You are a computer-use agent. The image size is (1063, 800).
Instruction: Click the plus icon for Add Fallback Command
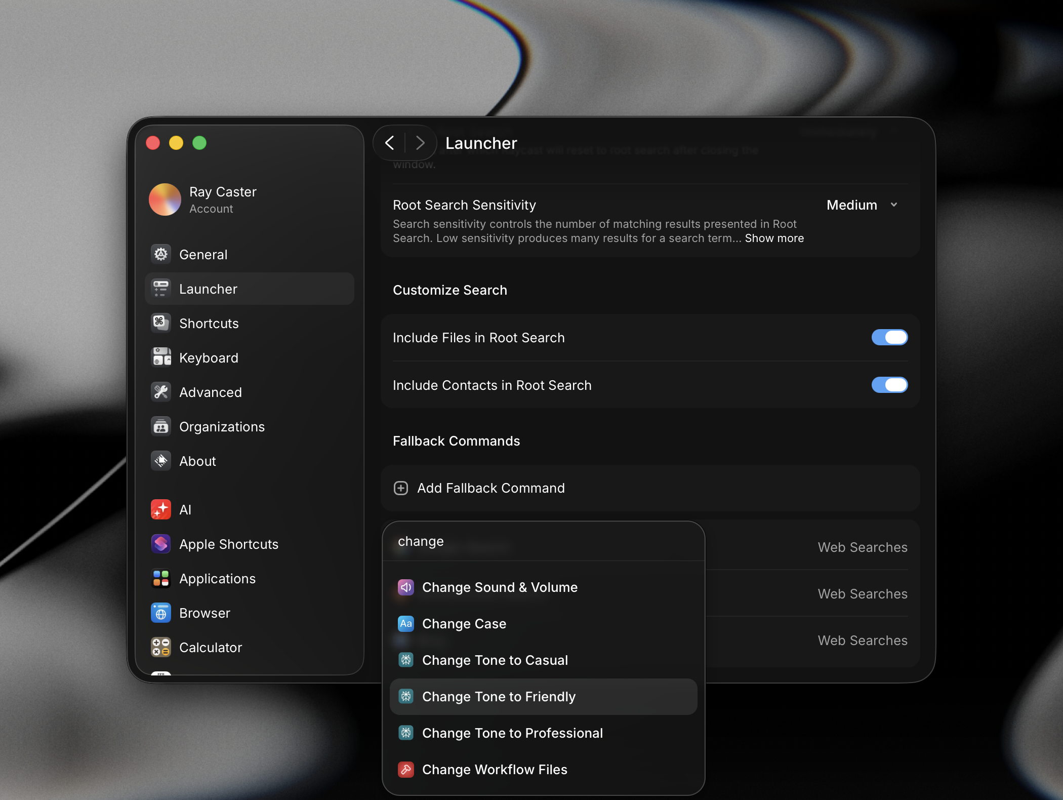coord(401,488)
